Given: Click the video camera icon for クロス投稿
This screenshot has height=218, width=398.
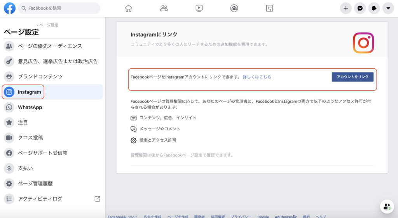Looking at the screenshot, I should point(9,138).
